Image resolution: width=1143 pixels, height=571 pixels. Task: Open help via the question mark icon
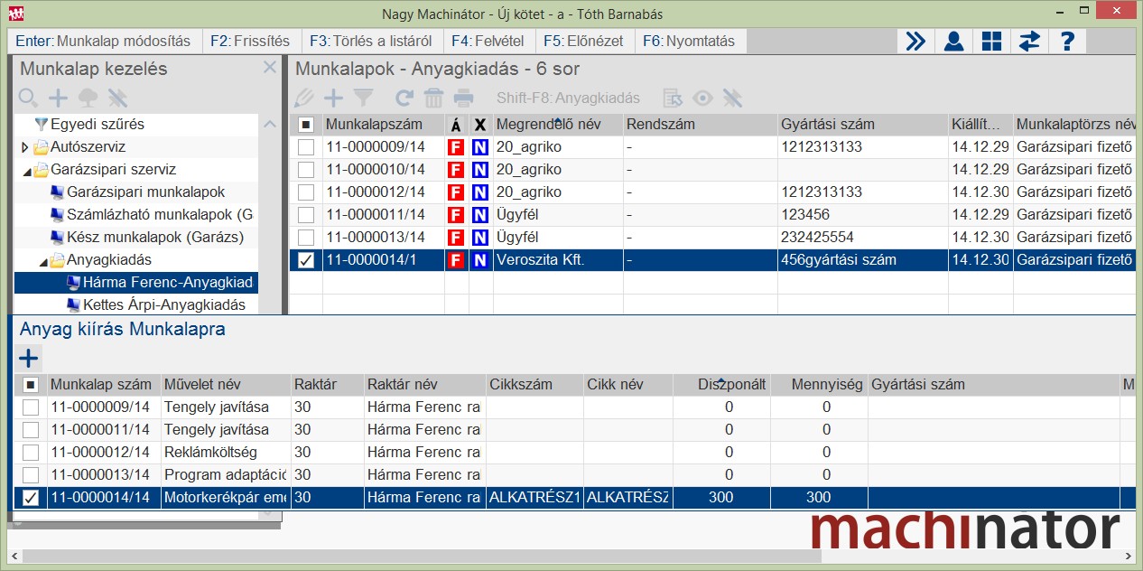click(1067, 41)
